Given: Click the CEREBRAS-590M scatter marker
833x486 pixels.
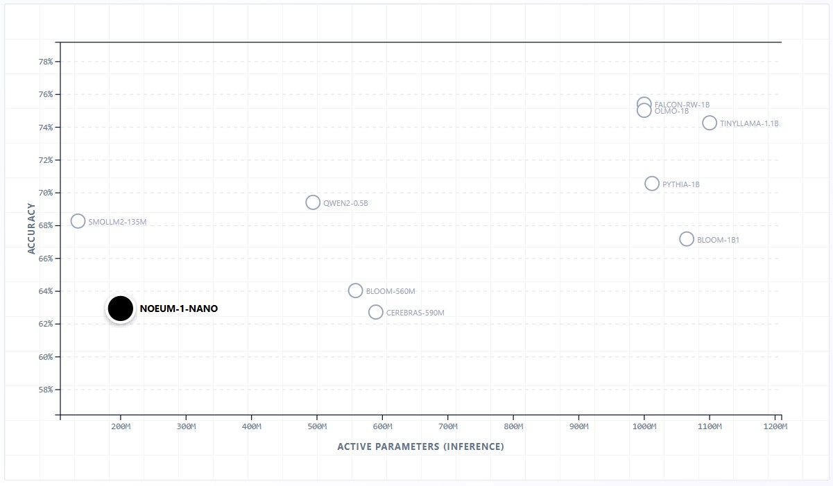Looking at the screenshot, I should point(376,312).
